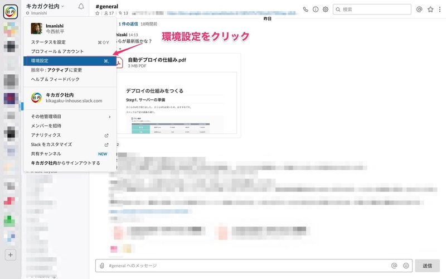Click the pink reaction emoji below message

point(114,249)
